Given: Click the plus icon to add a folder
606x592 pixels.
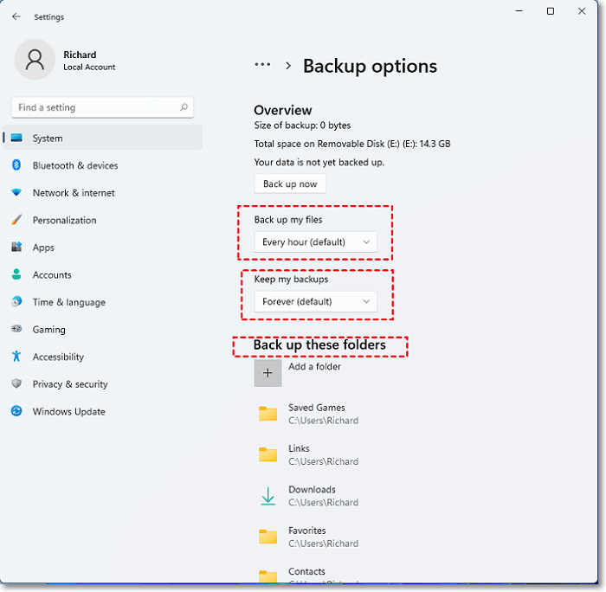Looking at the screenshot, I should click(268, 373).
